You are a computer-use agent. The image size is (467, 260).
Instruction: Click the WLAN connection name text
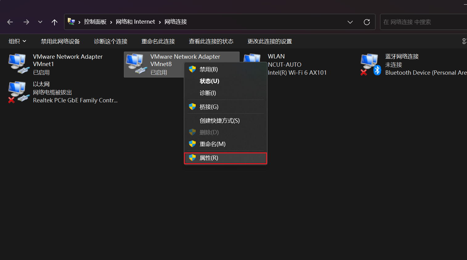276,57
